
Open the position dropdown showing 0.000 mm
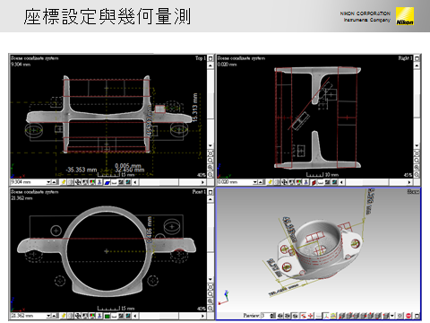[255, 182]
